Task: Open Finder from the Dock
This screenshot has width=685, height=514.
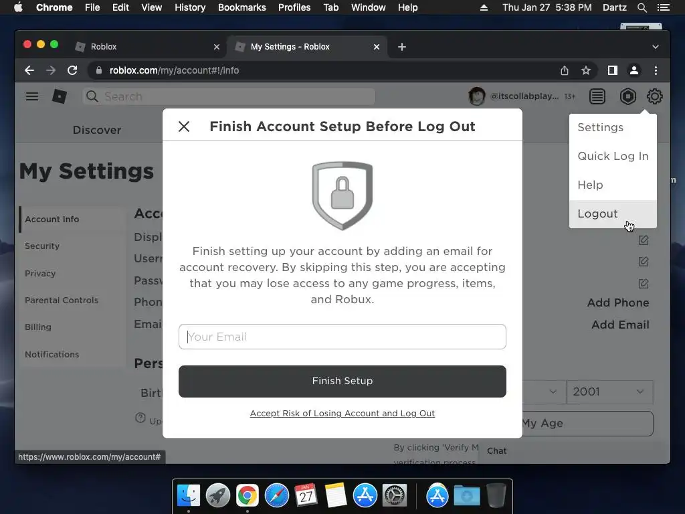Action: (x=188, y=496)
